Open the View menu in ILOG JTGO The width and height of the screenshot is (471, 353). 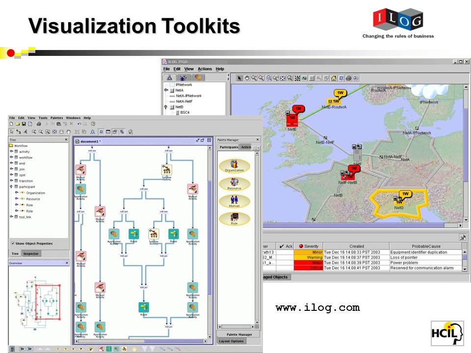[x=189, y=69]
